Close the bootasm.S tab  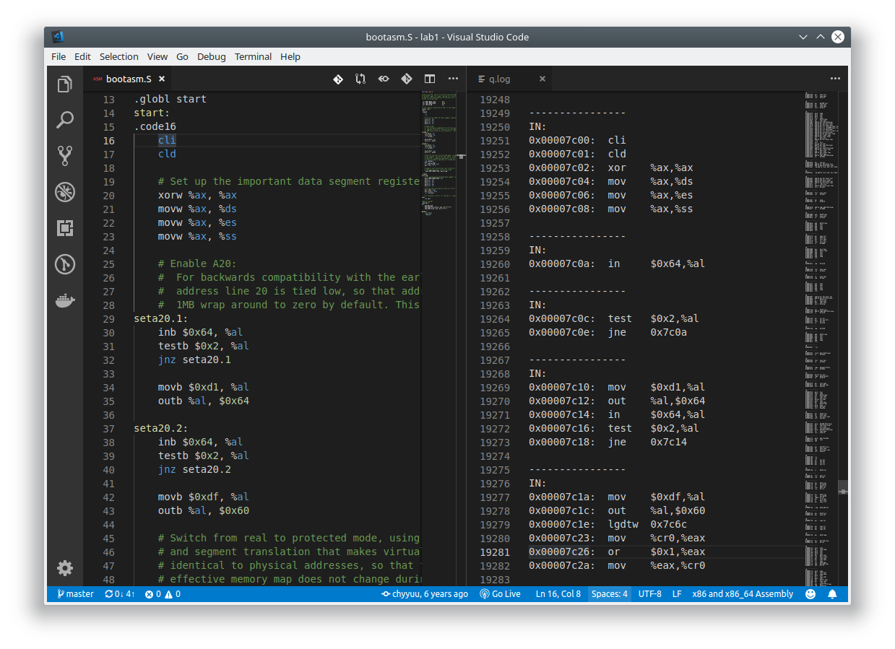click(162, 79)
